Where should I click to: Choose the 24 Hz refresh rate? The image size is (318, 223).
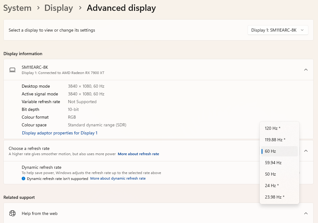tap(280, 186)
